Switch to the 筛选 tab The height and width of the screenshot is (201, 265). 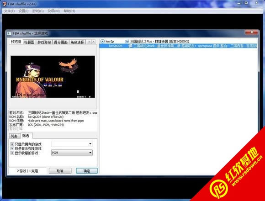coord(26,136)
